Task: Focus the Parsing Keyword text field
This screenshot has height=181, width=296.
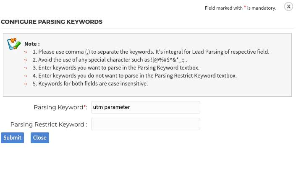Action: coord(146,107)
